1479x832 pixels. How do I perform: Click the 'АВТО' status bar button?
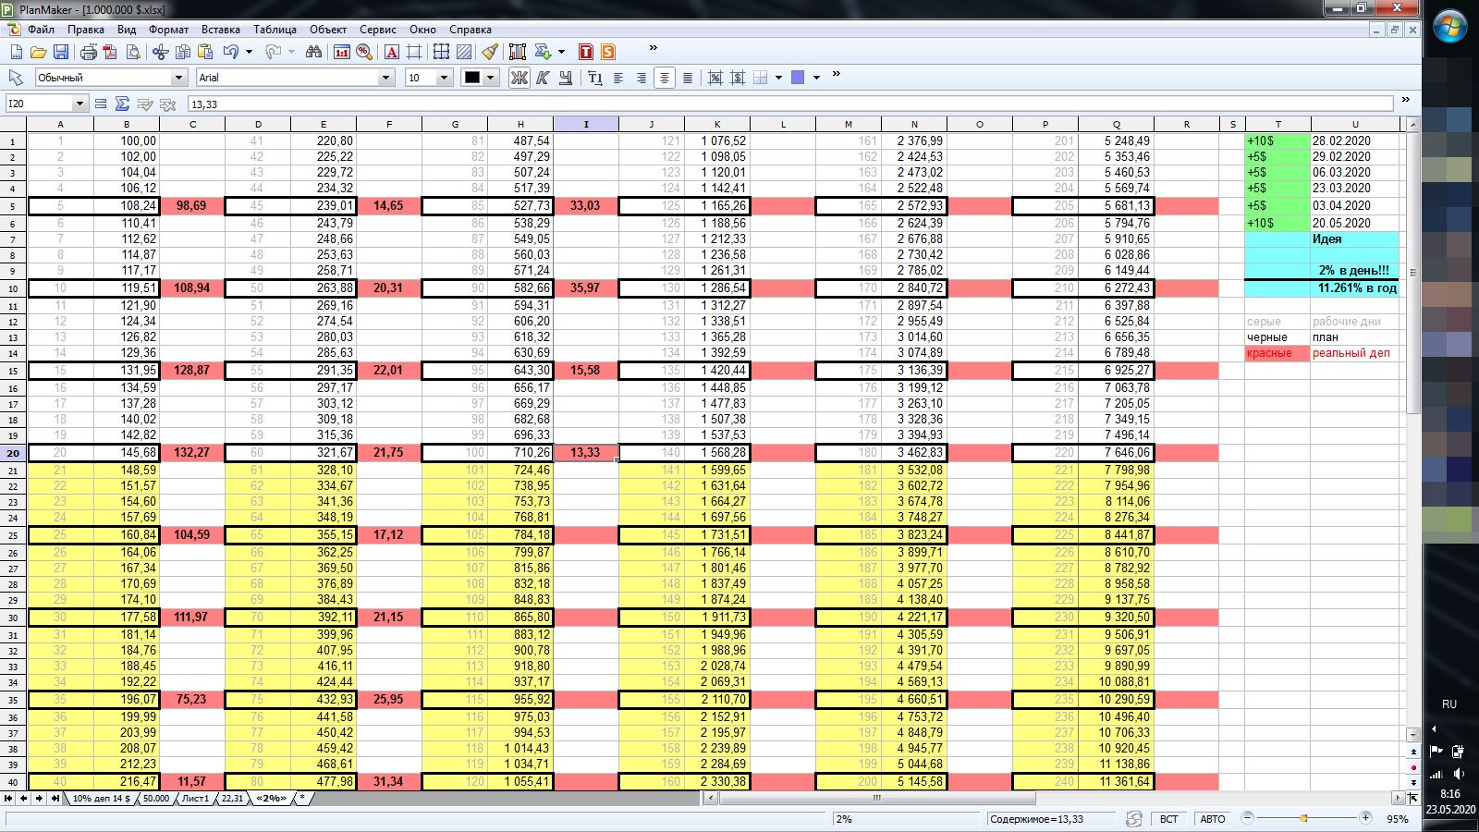pos(1212,819)
